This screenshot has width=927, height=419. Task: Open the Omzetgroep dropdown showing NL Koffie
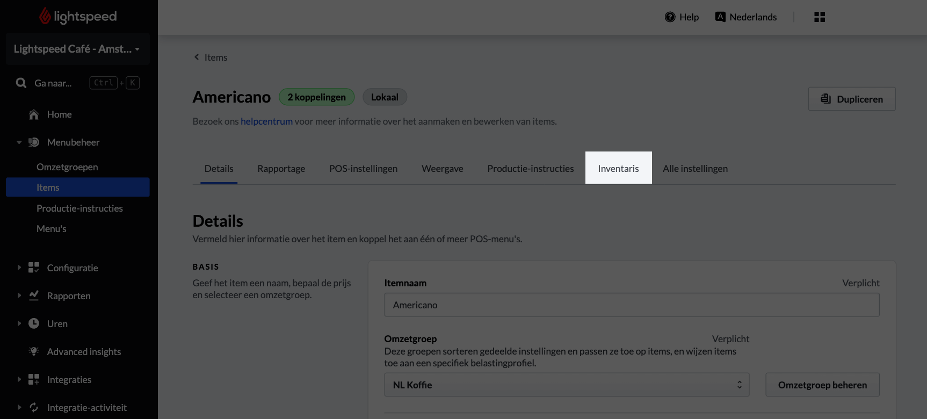[x=567, y=385]
